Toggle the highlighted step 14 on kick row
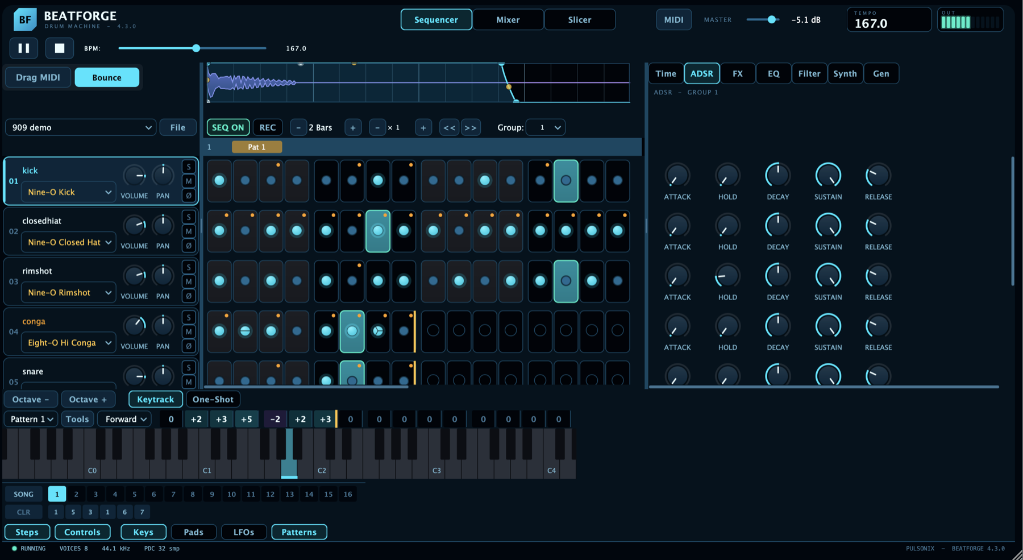The height and width of the screenshot is (560, 1023). pyautogui.click(x=566, y=181)
